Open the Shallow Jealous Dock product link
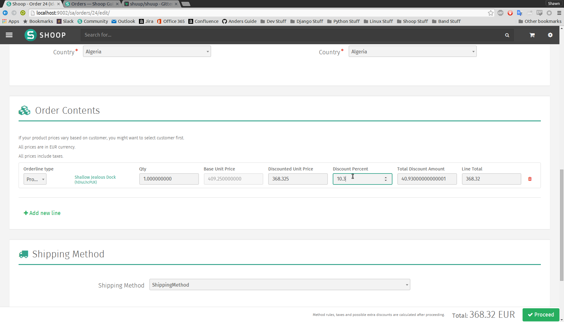This screenshot has height=322, width=564. click(95, 179)
